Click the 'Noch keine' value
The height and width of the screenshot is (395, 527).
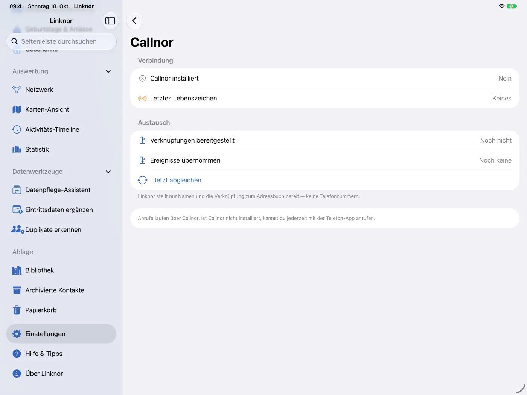495,160
